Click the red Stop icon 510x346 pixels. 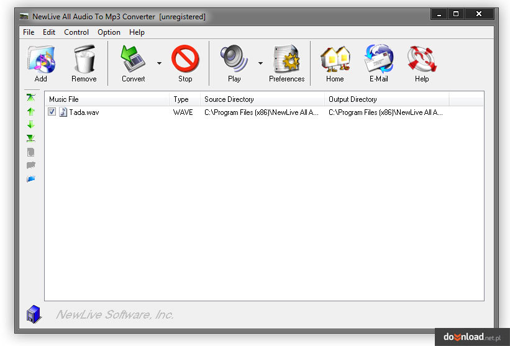click(x=185, y=59)
